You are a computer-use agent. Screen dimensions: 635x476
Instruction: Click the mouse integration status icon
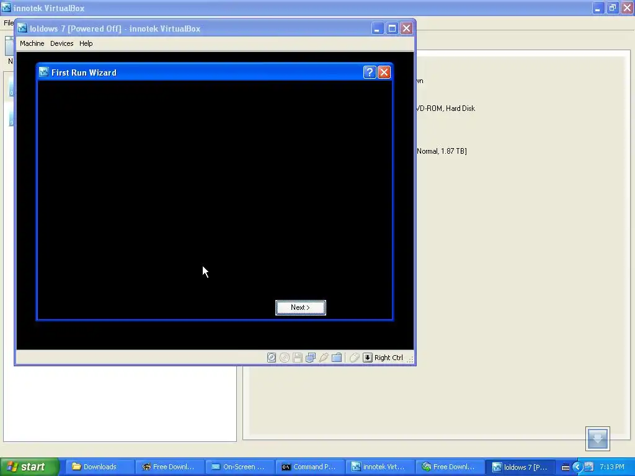(354, 358)
